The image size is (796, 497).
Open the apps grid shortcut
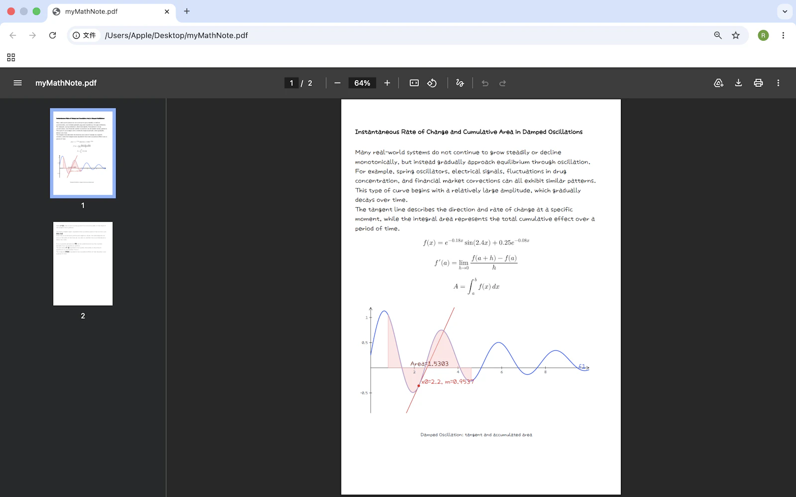(x=11, y=58)
